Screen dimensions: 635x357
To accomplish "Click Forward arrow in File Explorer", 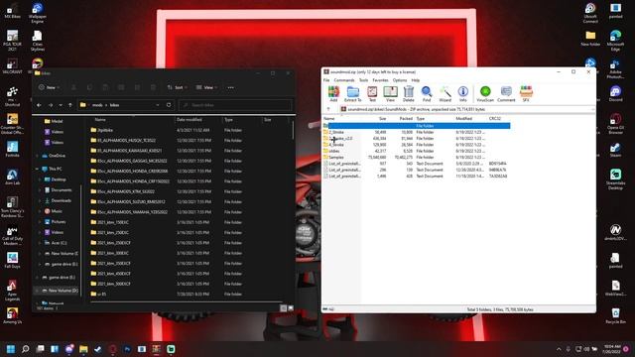I will coord(51,105).
